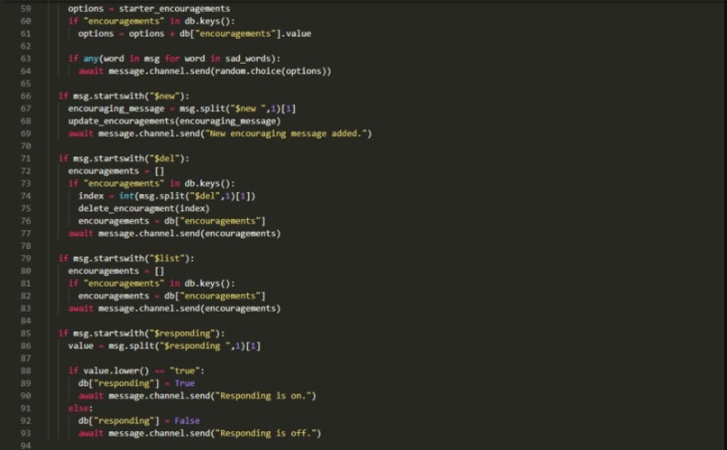Viewport: 727px width, 450px height.
Task: Click line number 82 in the gutter
Action: pos(25,296)
